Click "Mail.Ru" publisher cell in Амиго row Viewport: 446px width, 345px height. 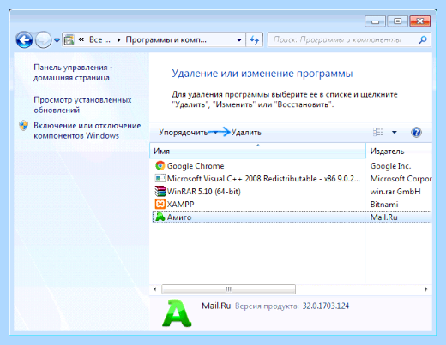(x=383, y=217)
